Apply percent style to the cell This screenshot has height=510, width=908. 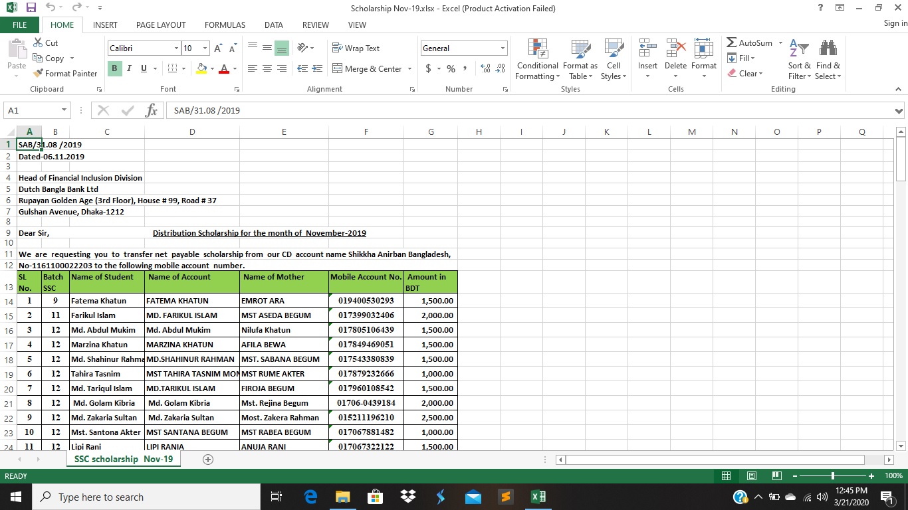(x=451, y=69)
